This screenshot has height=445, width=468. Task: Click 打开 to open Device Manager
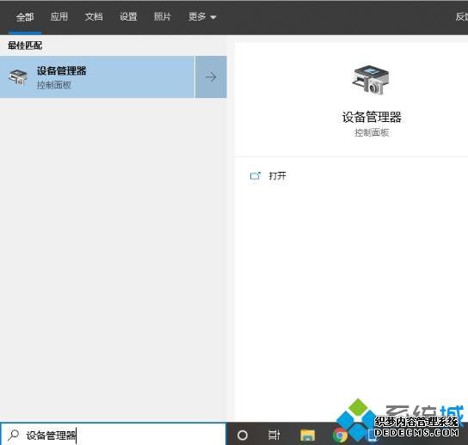point(277,176)
